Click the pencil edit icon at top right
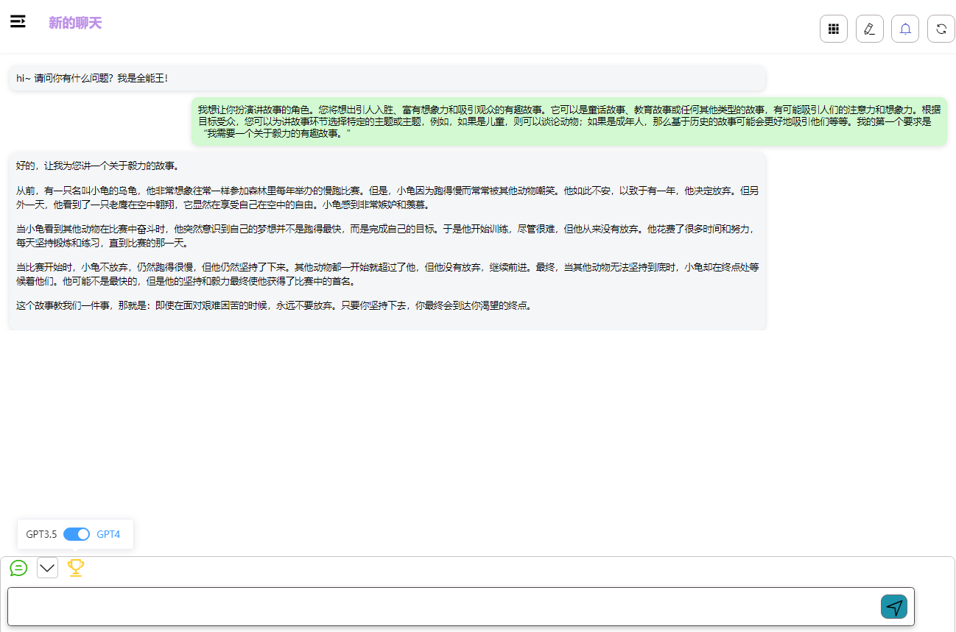 click(869, 29)
